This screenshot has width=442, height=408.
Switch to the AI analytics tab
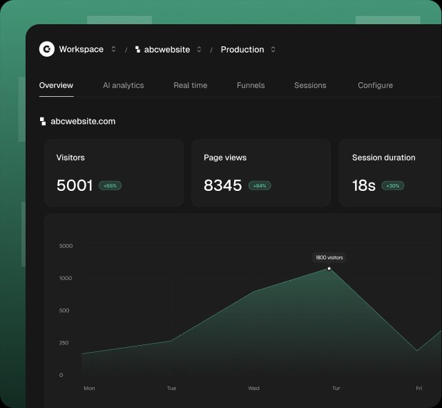[x=124, y=85]
